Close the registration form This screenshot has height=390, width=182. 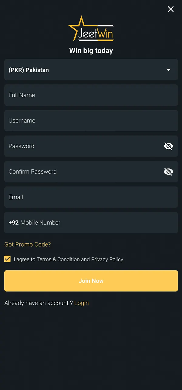[x=171, y=9]
